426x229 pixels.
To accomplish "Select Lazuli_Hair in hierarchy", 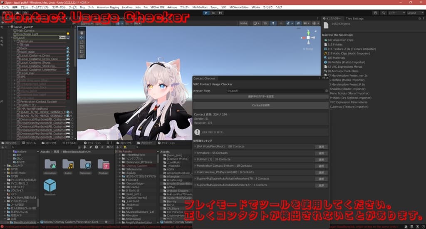I will (28, 73).
